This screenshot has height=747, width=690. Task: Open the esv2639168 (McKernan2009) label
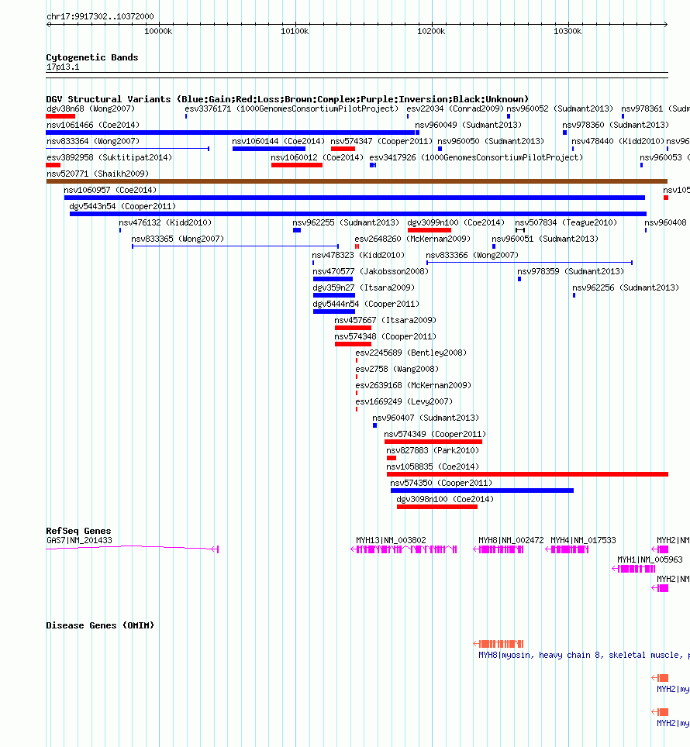point(413,385)
